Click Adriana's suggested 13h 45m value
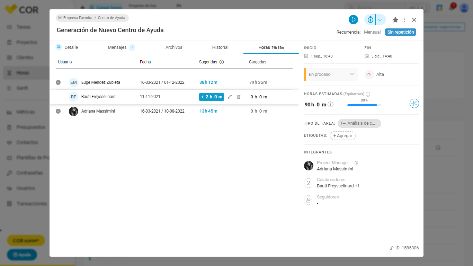 coord(208,111)
